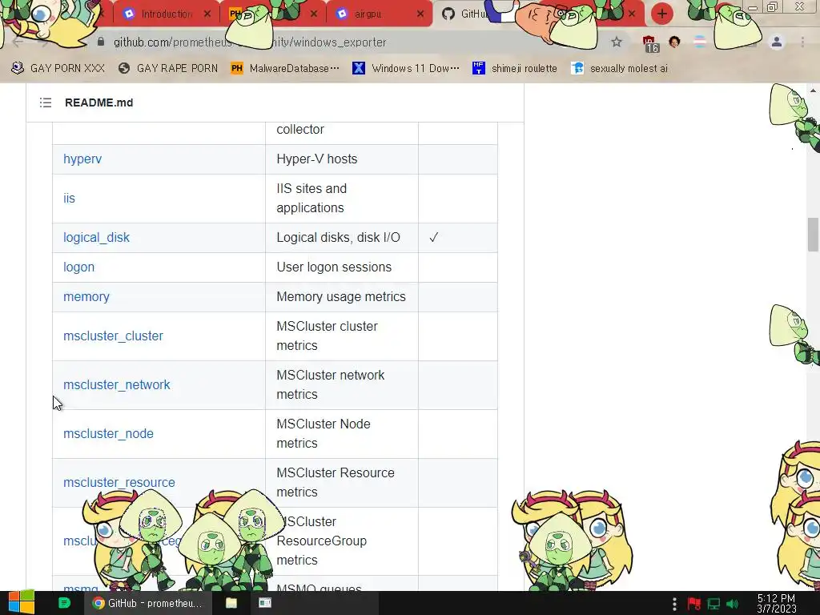820x615 pixels.
Task: Open the Windows Start menu
Action: pos(21,603)
